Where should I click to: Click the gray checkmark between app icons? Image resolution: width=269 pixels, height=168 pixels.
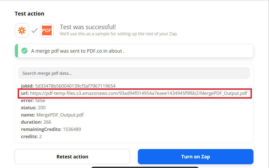(34, 30)
